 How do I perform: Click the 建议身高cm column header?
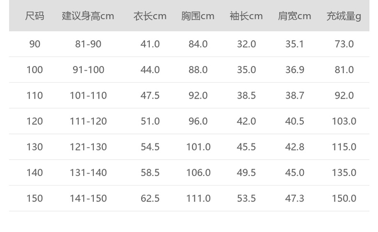pyautogui.click(x=88, y=16)
